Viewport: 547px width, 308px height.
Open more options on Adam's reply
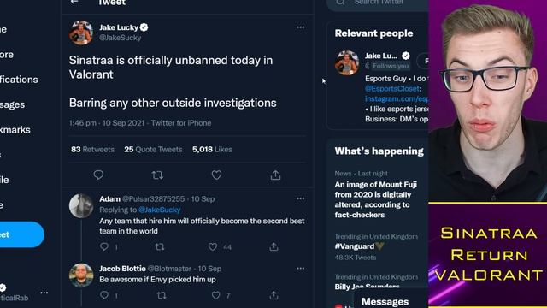[300, 198]
